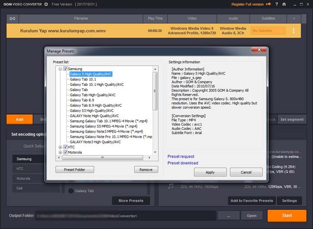Expand the HTC tree node
The height and width of the screenshot is (229, 313).
(x=60, y=147)
